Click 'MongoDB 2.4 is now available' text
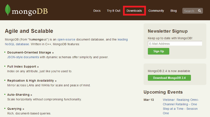The width and height of the screenshot is (210, 117). pyautogui.click(x=169, y=71)
